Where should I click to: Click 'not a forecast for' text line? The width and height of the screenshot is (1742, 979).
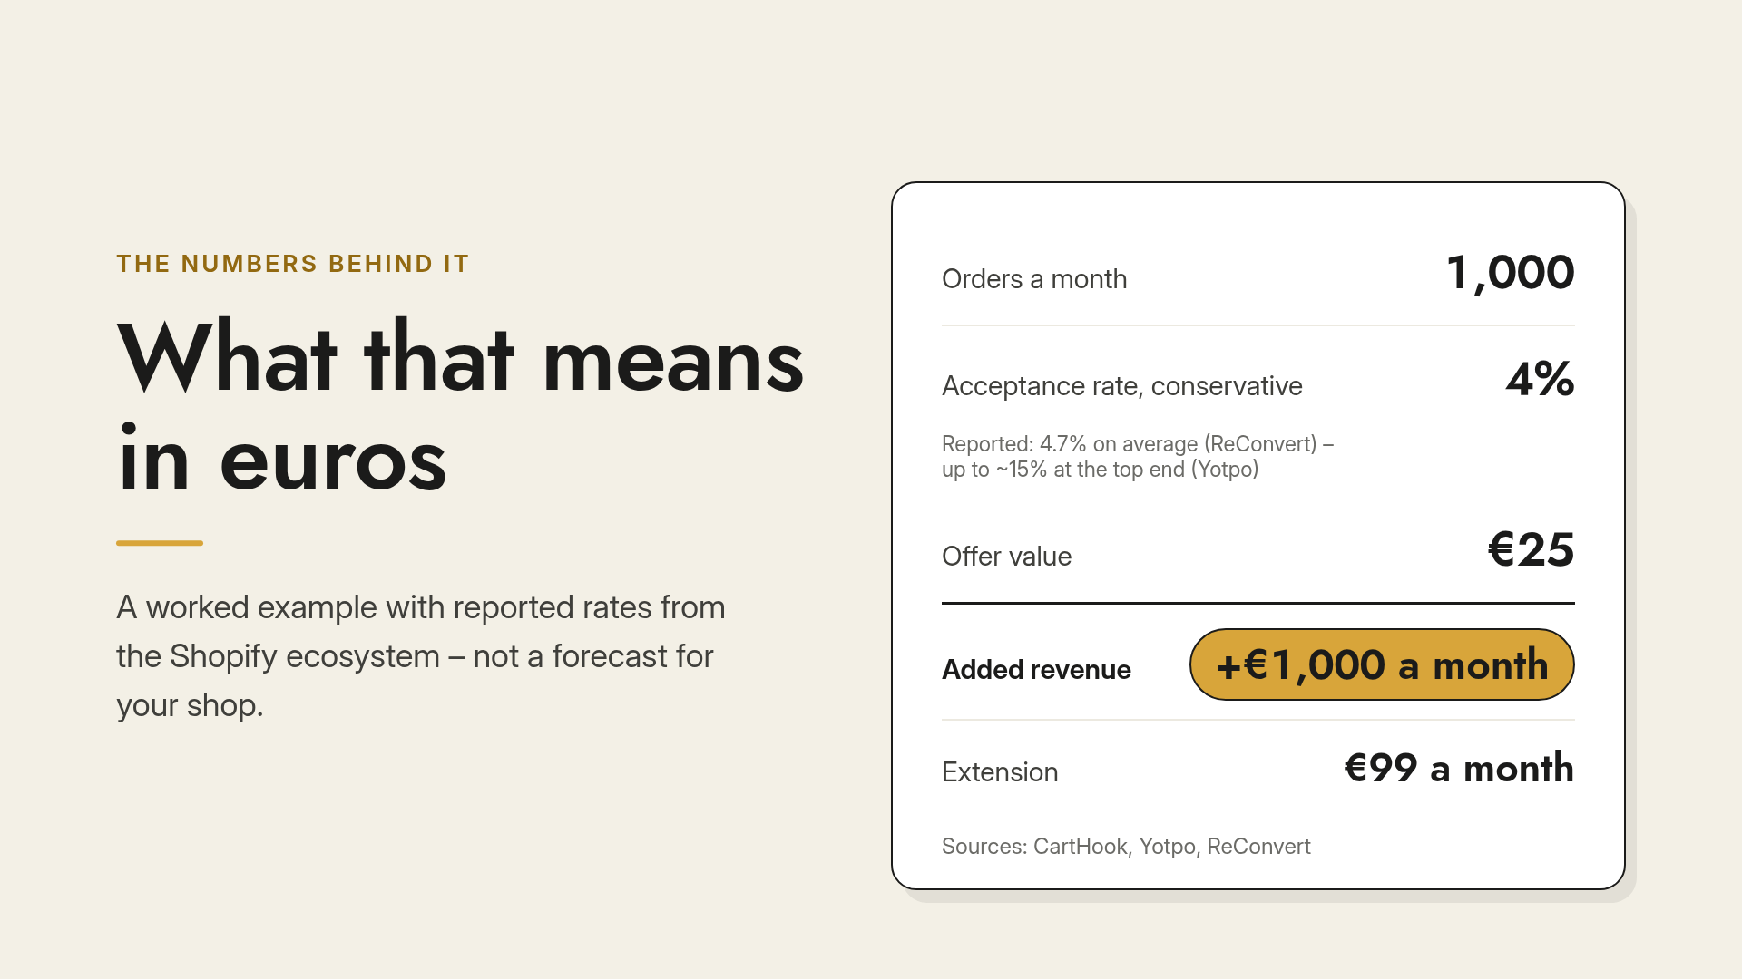(x=593, y=656)
